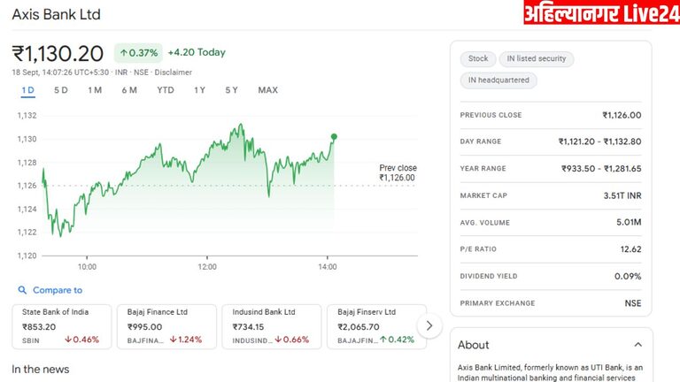Collapse the About section chevron
The height and width of the screenshot is (382, 680).
637,345
